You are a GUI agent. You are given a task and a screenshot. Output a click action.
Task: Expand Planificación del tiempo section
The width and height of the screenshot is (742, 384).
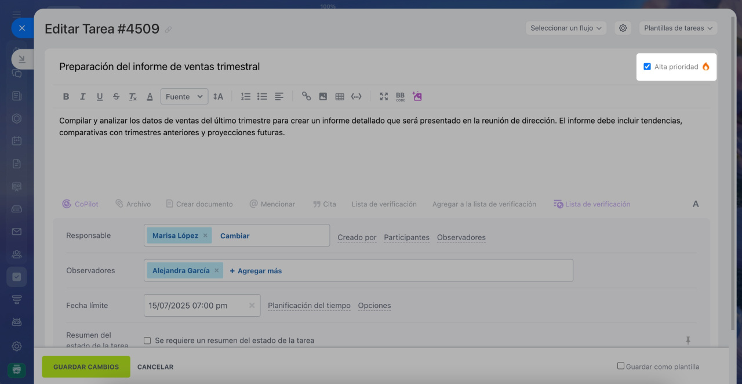click(x=309, y=306)
